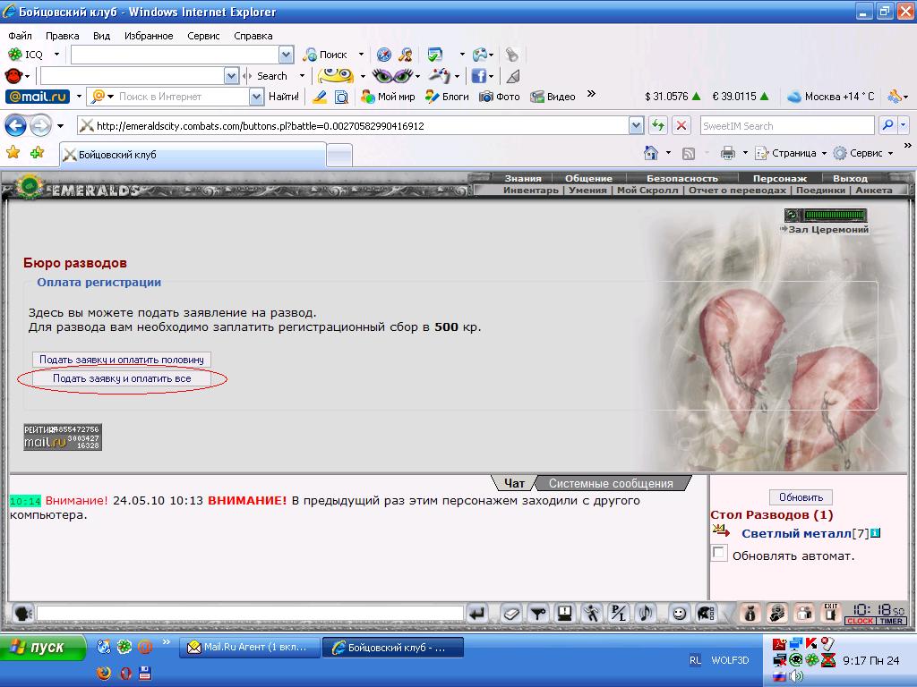Viewport: 917px width, 687px height.
Task: Click the EXIT door icon in bottom bar
Action: pyautogui.click(x=831, y=614)
